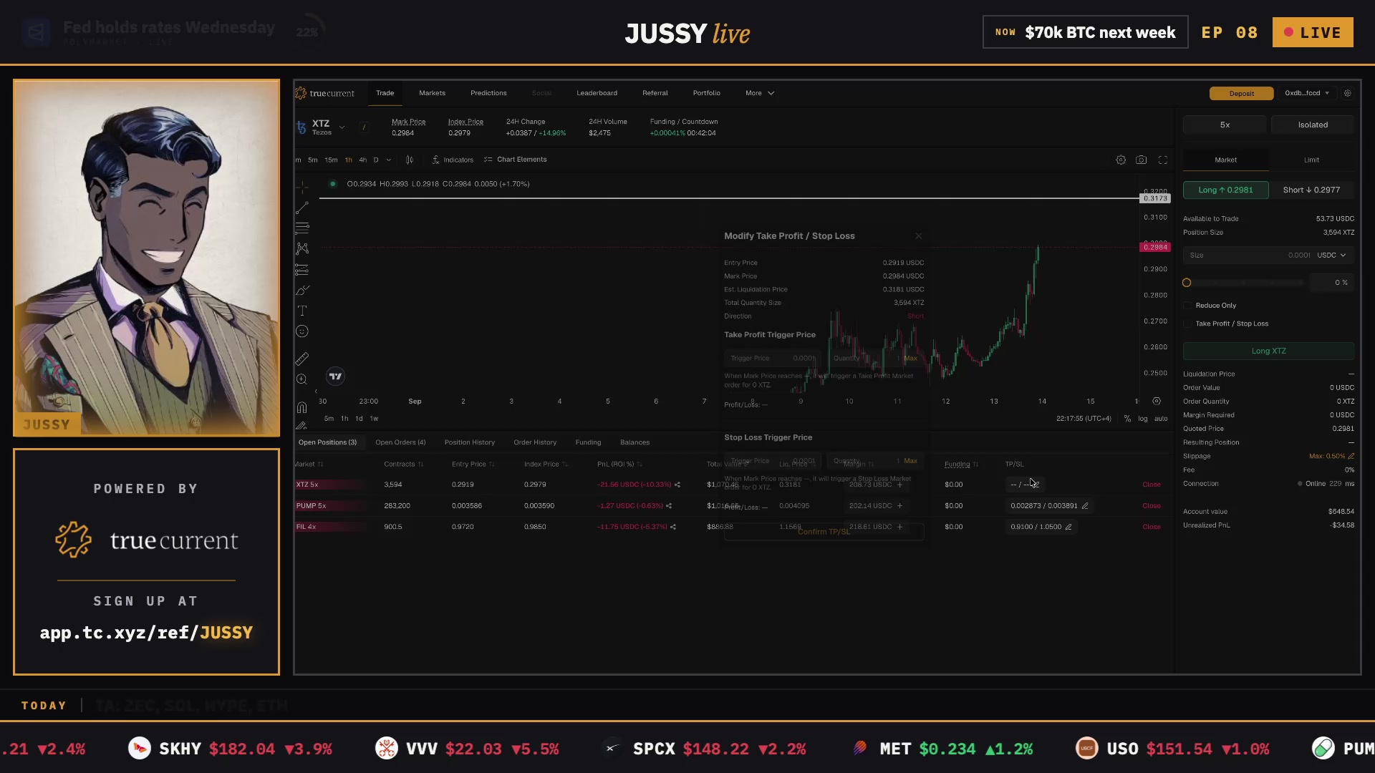Image resolution: width=1375 pixels, height=773 pixels.
Task: Choose the Short 0.2977 side toggle
Action: point(1311,190)
